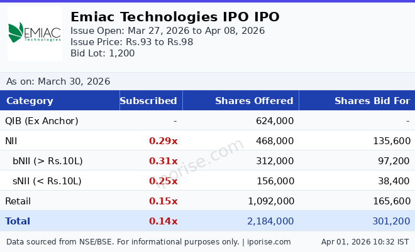Click total shares bid for 301,200

tap(391, 221)
